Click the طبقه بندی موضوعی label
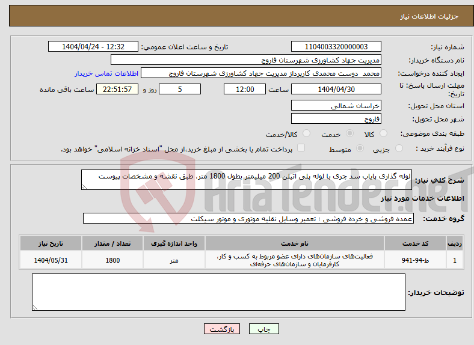This screenshot has width=474, height=345. point(432,133)
